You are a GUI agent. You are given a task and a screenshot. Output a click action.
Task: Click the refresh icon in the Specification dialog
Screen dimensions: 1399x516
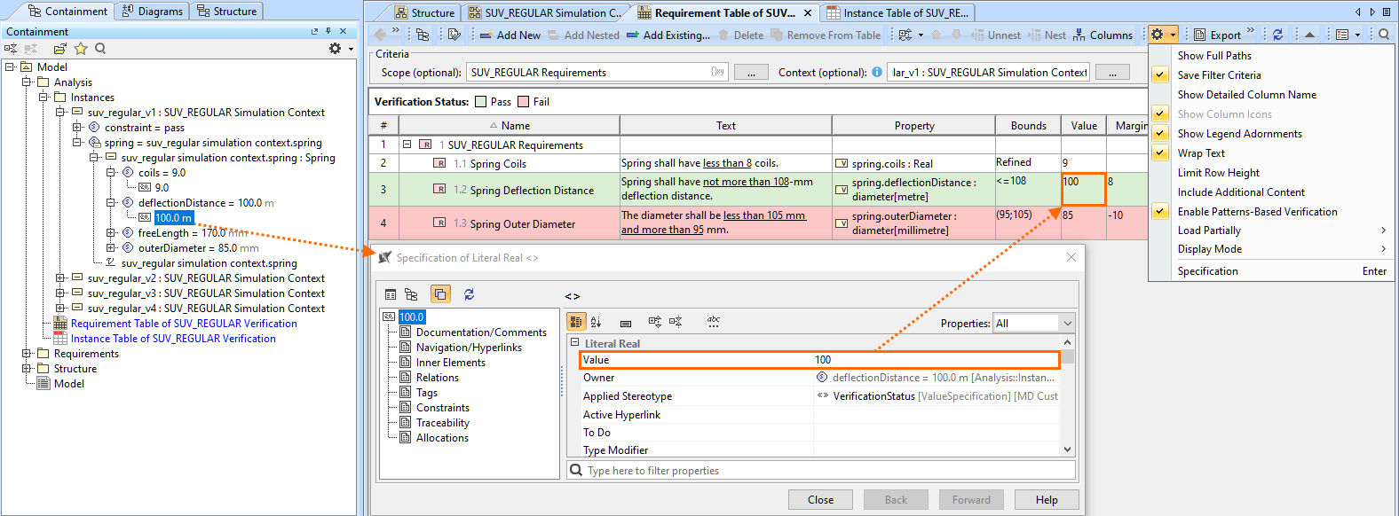[x=469, y=294]
